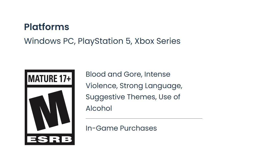The height and width of the screenshot is (165, 259).
Task: Click the PlayStation 5 platform text
Action: tap(104, 41)
